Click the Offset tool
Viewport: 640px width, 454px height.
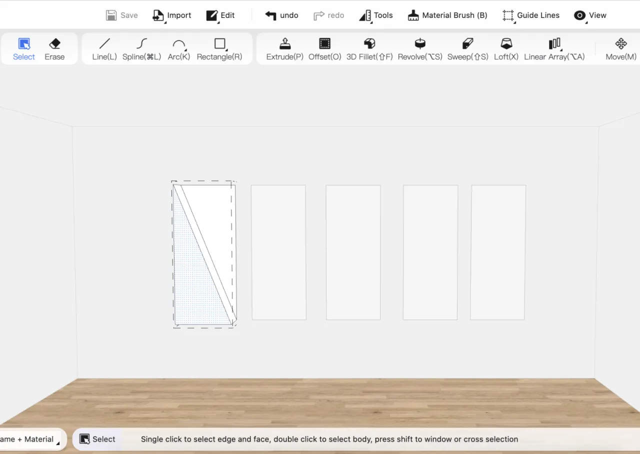[324, 49]
